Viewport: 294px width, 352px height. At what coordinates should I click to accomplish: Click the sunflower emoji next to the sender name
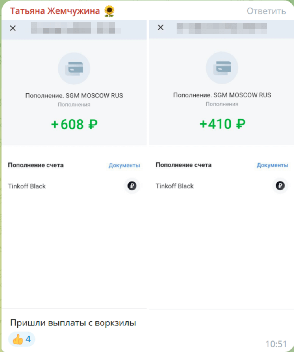(x=109, y=11)
